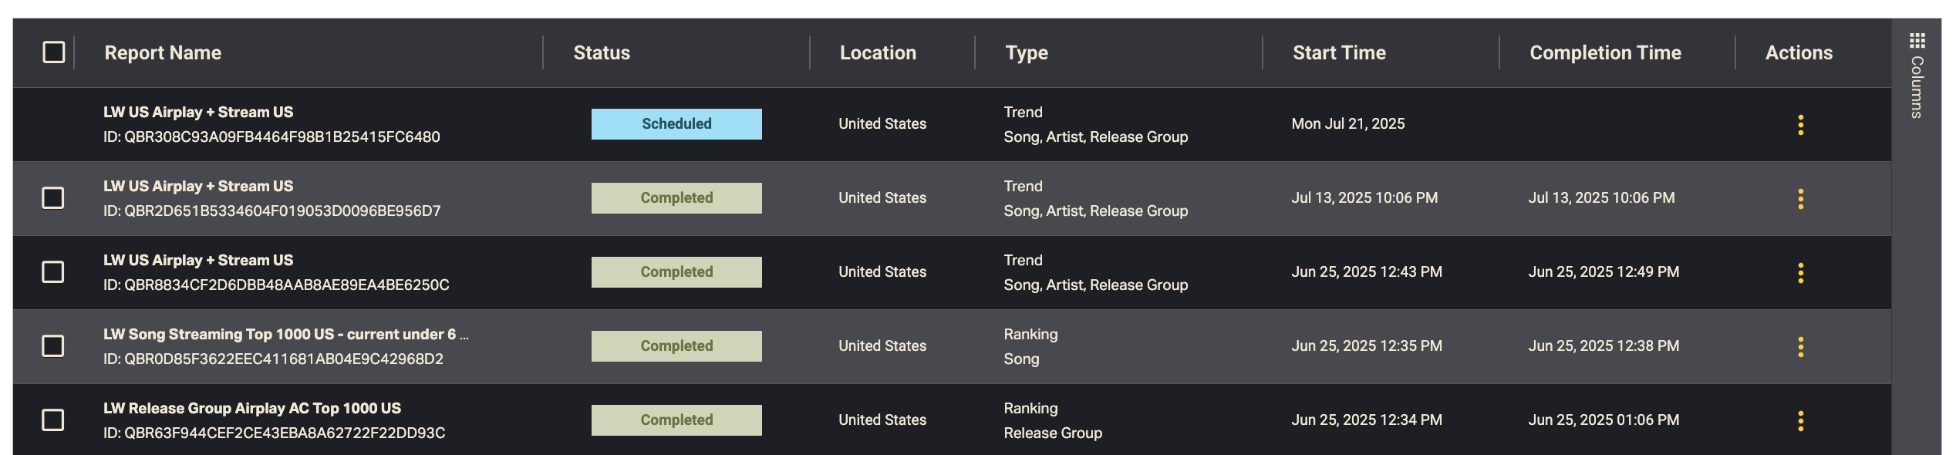Viewport: 1956px width, 455px height.
Task: Open three-dot menu for 12:43 PM report
Action: coord(1800,272)
